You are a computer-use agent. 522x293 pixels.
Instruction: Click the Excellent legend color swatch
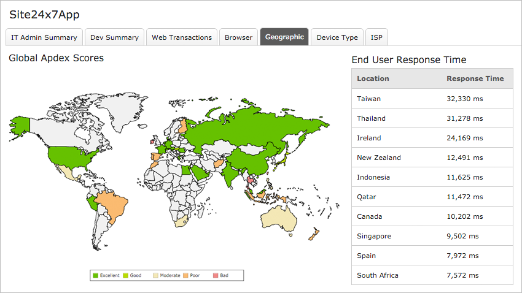(x=96, y=275)
